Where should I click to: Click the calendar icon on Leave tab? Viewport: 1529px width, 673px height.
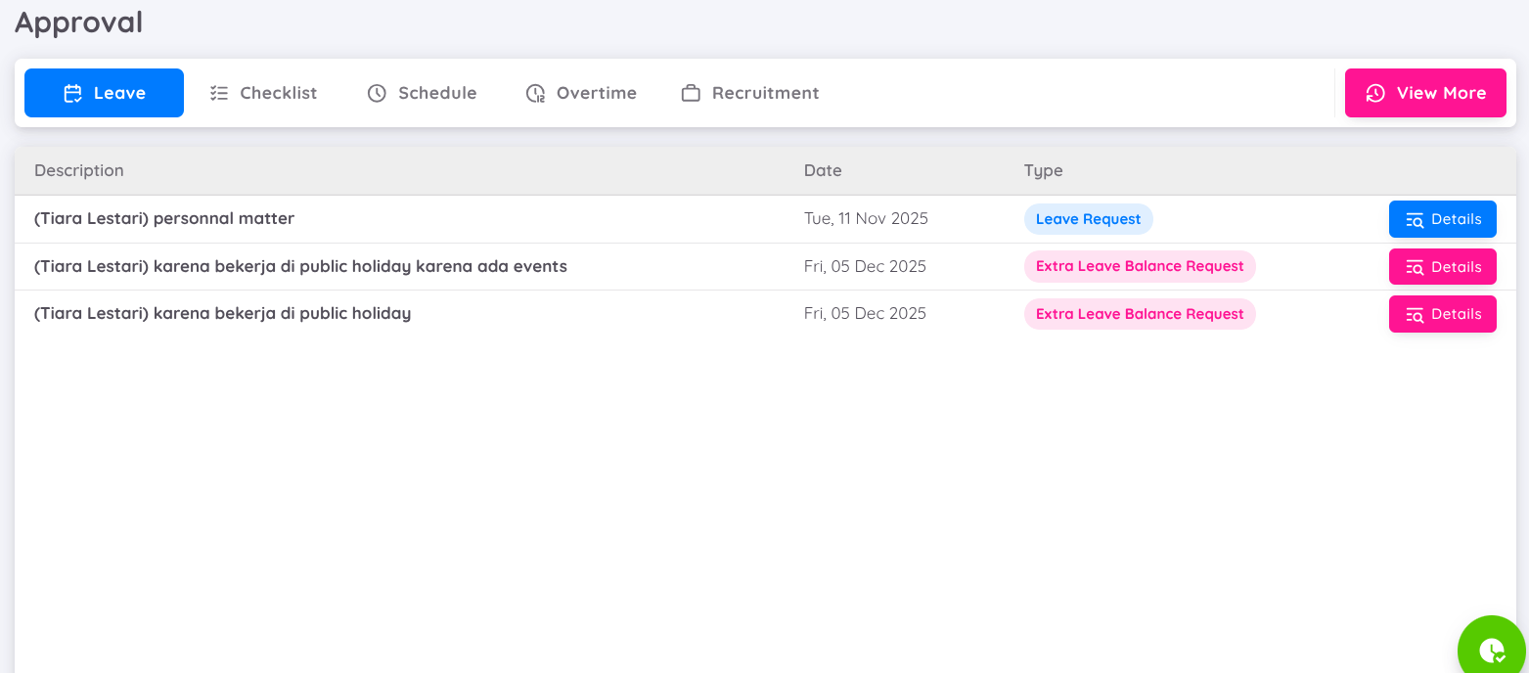coord(72,94)
